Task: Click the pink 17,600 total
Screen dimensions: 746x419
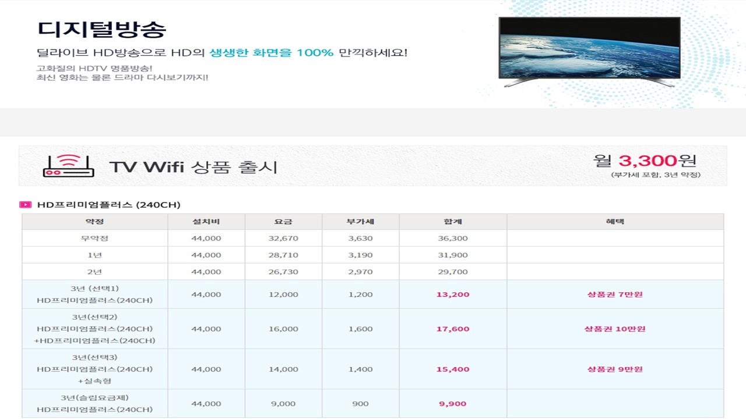Action: [453, 329]
